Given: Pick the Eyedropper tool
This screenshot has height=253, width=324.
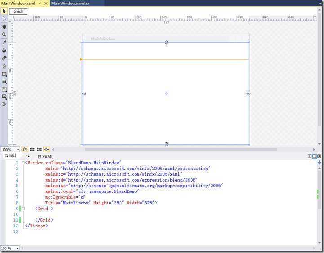Looking at the screenshot, I should [4, 43].
